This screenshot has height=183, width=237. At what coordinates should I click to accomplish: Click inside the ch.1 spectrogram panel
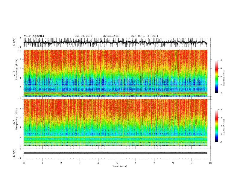point(115,73)
